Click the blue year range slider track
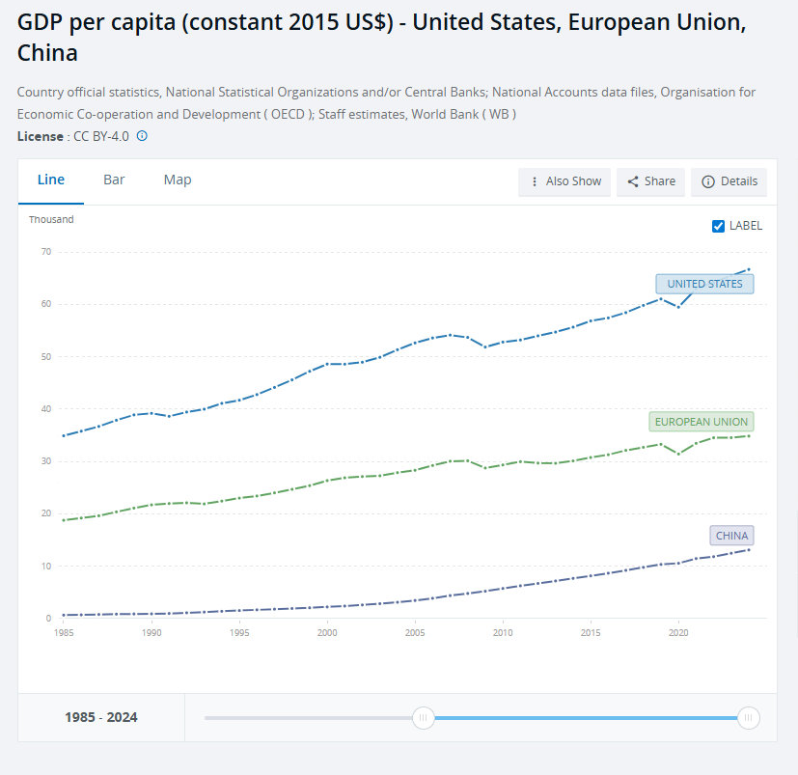Image resolution: width=798 pixels, height=775 pixels. (x=585, y=718)
